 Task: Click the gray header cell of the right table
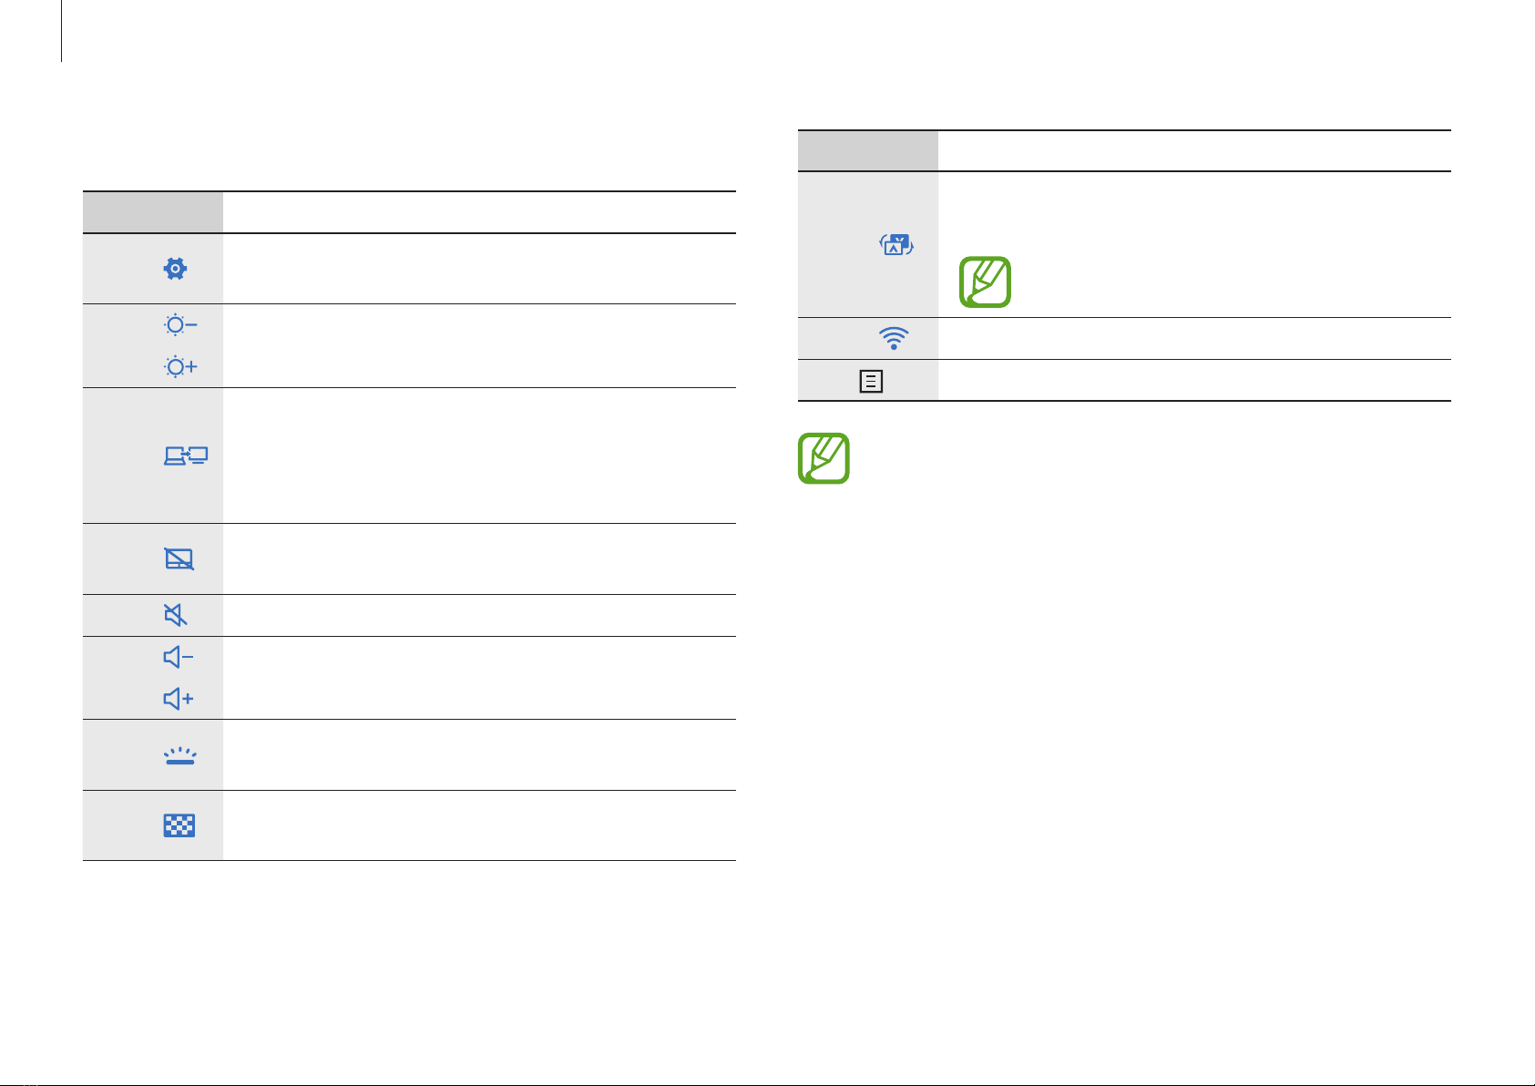[868, 151]
